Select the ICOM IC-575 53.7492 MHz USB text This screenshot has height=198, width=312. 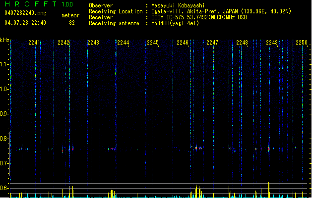coord(199,17)
